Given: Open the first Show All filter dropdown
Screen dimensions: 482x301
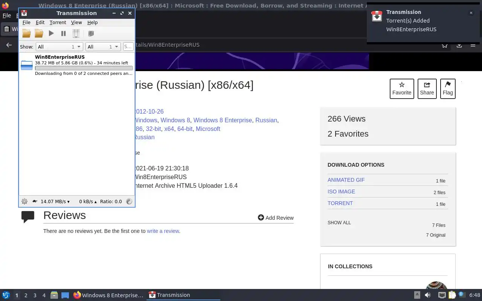Looking at the screenshot, I should point(59,47).
